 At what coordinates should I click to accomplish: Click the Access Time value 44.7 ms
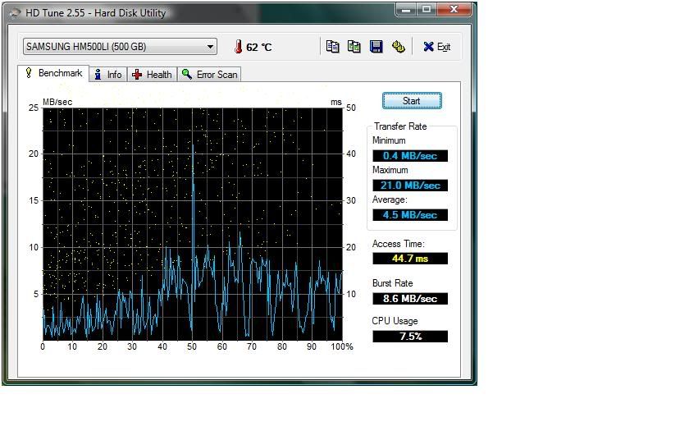coord(410,258)
